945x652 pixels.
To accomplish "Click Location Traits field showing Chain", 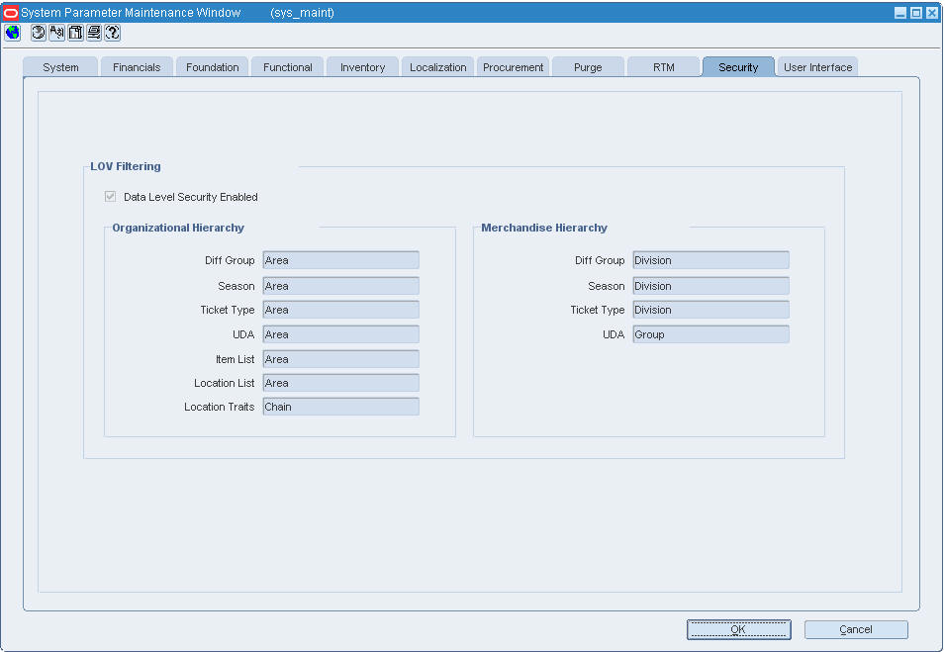I will pos(340,407).
